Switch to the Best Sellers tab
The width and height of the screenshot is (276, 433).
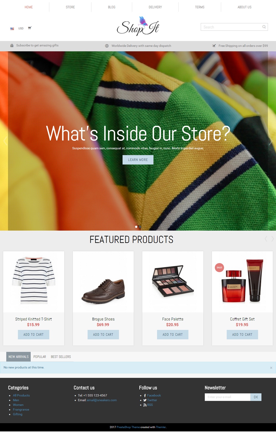pos(61,357)
